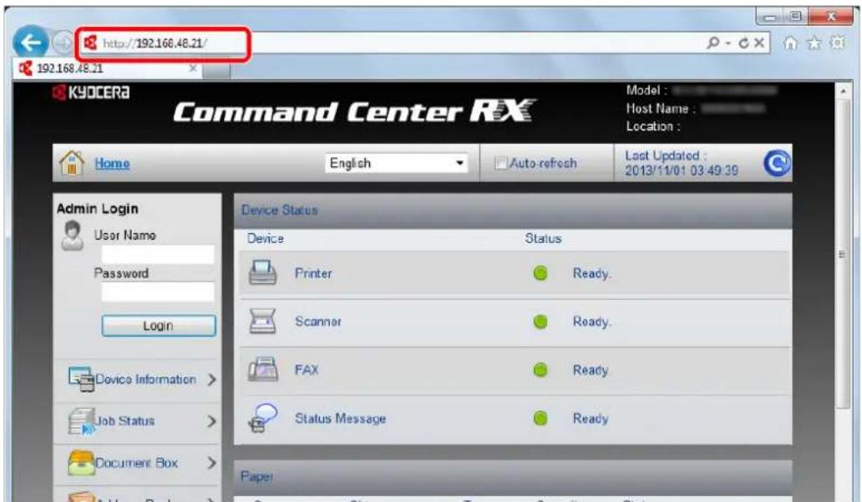Click the Job Status icon
Screen dimensions: 862x502
tap(81, 421)
